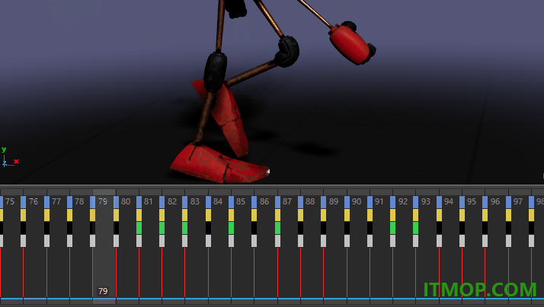Select frame 75 on the timeline

pyautogui.click(x=10, y=201)
